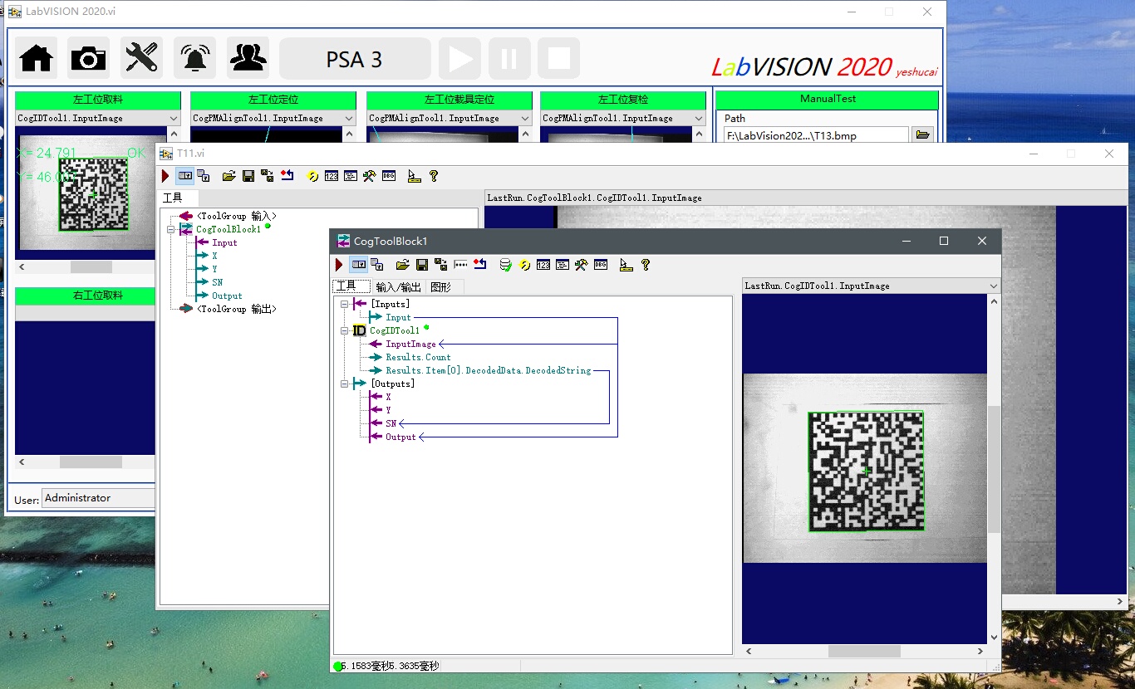Select <ToolGroup 输出> in T11.vi tree
Image resolution: width=1135 pixels, height=689 pixels.
(x=236, y=309)
